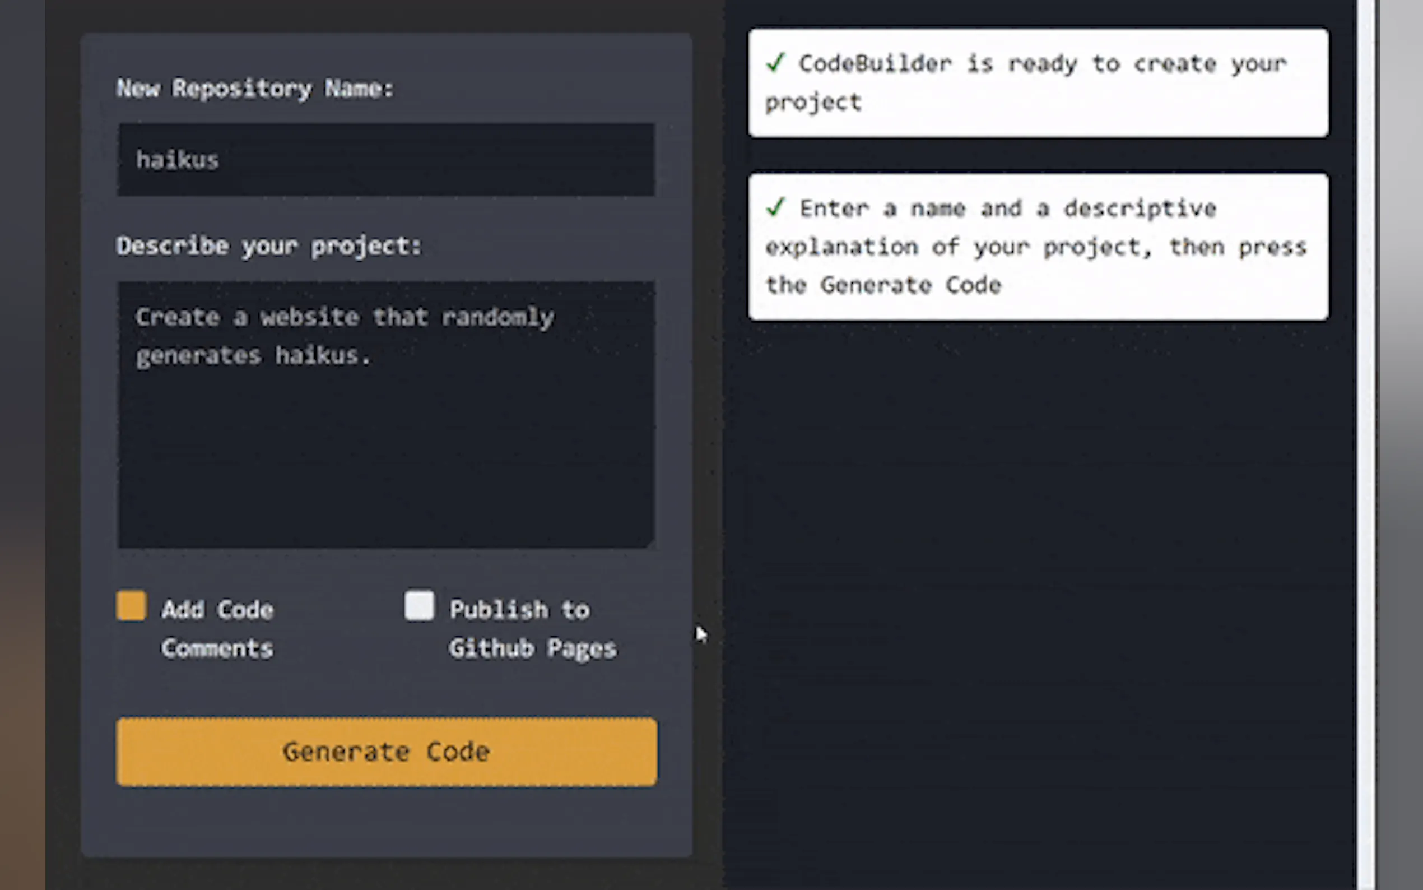The image size is (1423, 890).
Task: Click the 'Describe your project:' label
Action: [269, 246]
